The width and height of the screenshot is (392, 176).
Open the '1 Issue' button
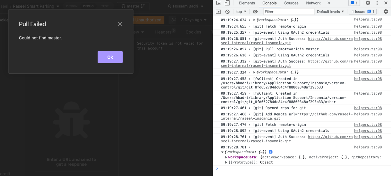coord(362,12)
